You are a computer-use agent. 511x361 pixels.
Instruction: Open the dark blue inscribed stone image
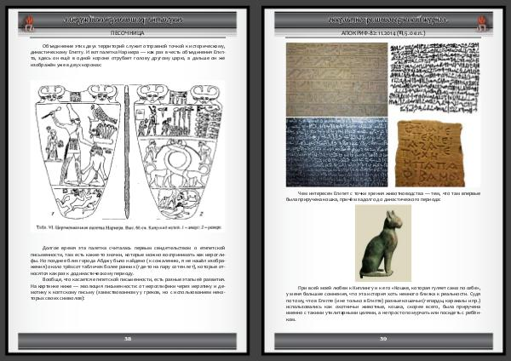[x=336, y=152]
